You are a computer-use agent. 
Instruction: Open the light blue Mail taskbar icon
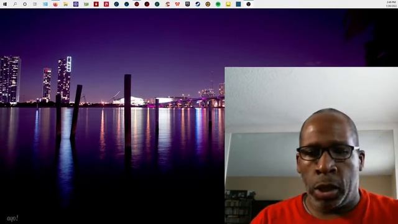tap(45, 4)
